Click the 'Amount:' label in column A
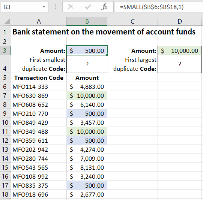203x200 pixels. click(53, 51)
